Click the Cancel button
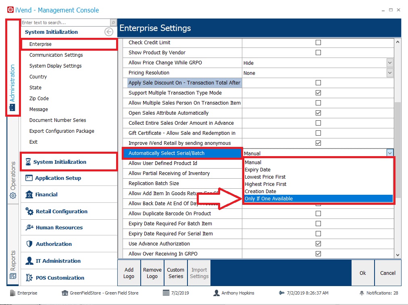Screen dimensions: 408x305 [388, 273]
